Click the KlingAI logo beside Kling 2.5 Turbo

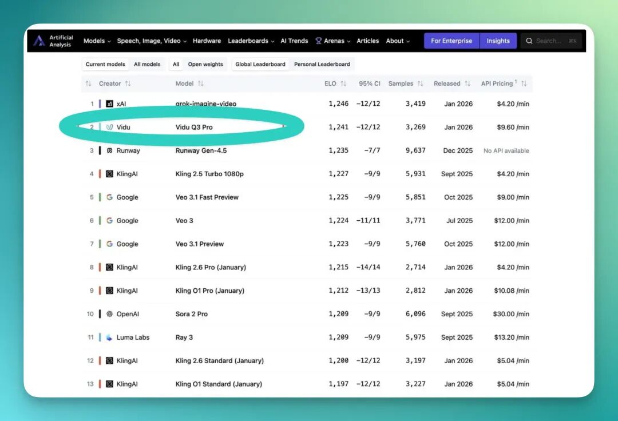(109, 174)
